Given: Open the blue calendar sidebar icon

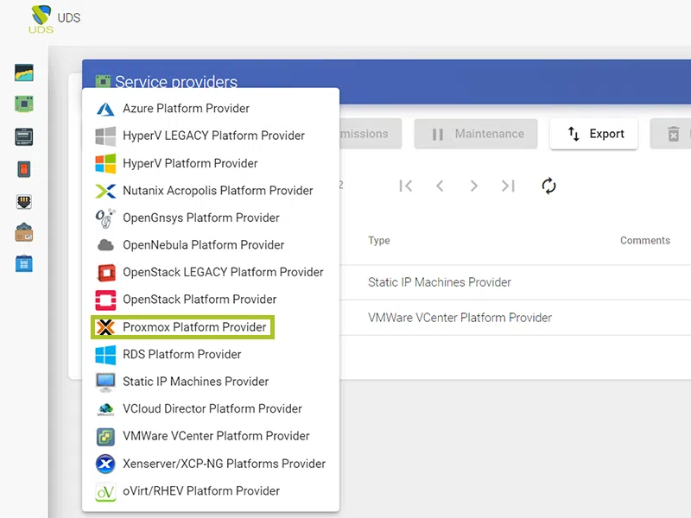Looking at the screenshot, I should [24, 264].
